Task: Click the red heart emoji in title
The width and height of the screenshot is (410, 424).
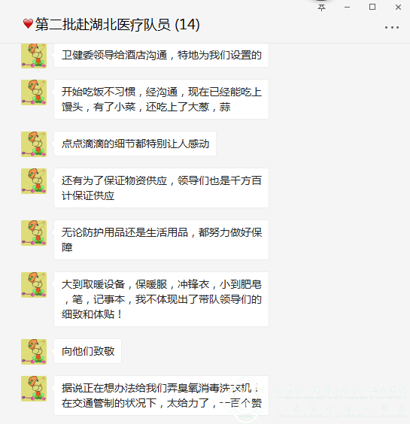Action: click(28, 24)
